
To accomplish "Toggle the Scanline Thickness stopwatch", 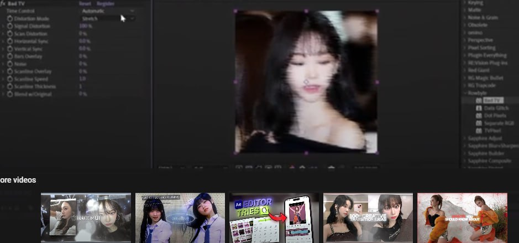I will tap(10, 86).
